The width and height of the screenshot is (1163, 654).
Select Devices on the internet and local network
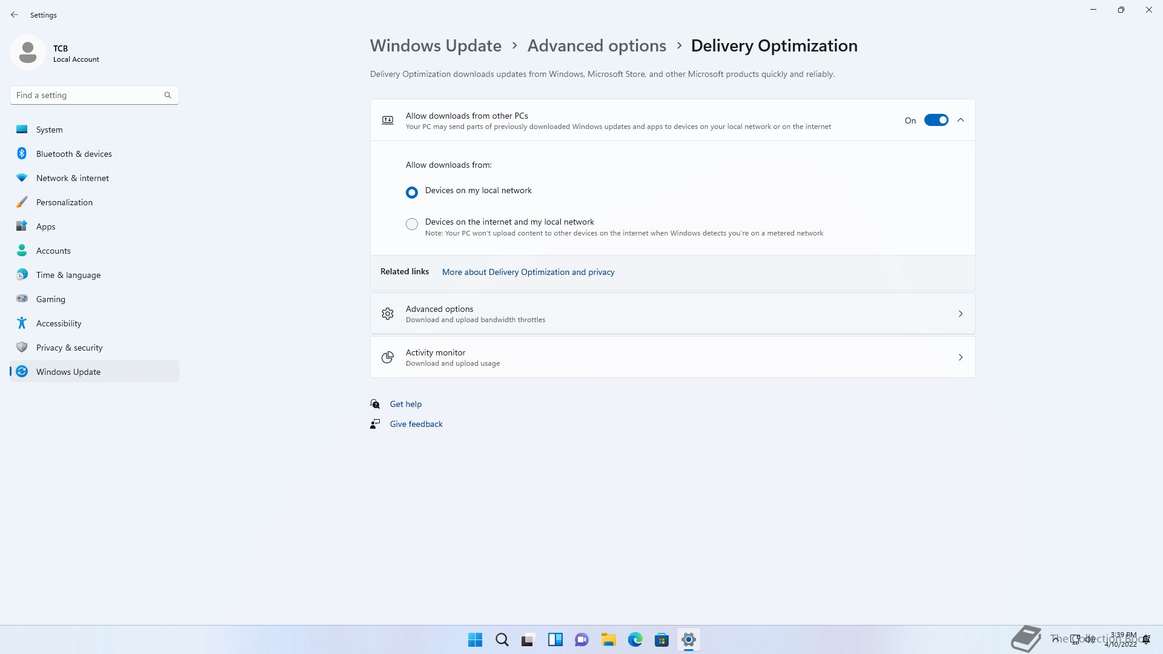(x=412, y=224)
